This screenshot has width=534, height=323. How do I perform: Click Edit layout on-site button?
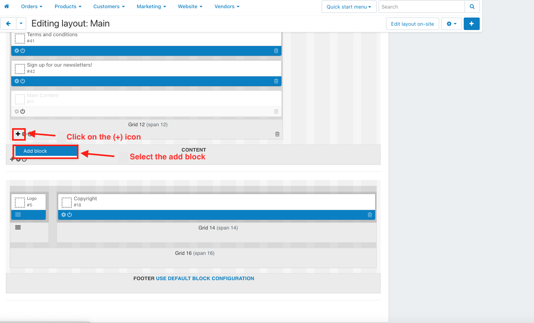tap(412, 24)
